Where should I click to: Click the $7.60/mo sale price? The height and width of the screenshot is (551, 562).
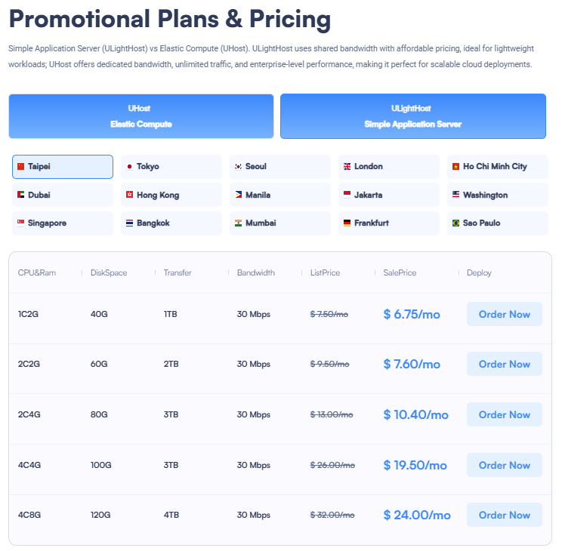coord(412,365)
